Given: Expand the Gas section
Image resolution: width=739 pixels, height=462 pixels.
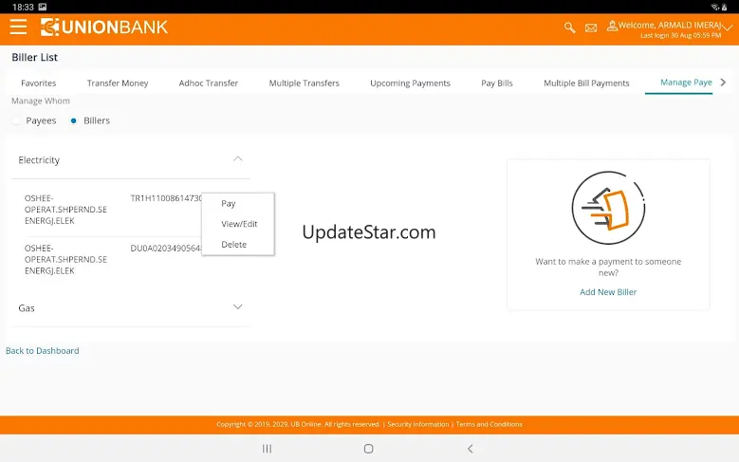Looking at the screenshot, I should (x=237, y=307).
